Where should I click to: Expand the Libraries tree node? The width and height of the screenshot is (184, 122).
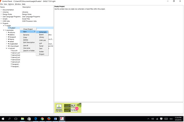(x=1, y=12)
